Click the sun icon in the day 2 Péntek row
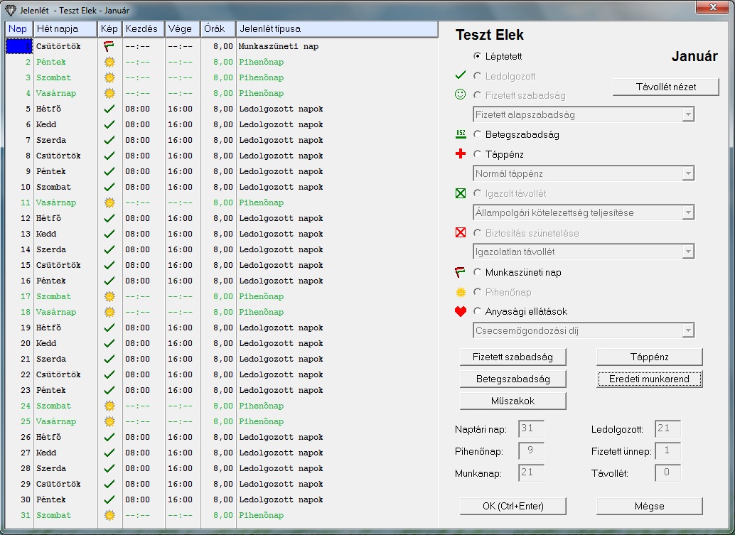This screenshot has height=535, width=735. (109, 62)
